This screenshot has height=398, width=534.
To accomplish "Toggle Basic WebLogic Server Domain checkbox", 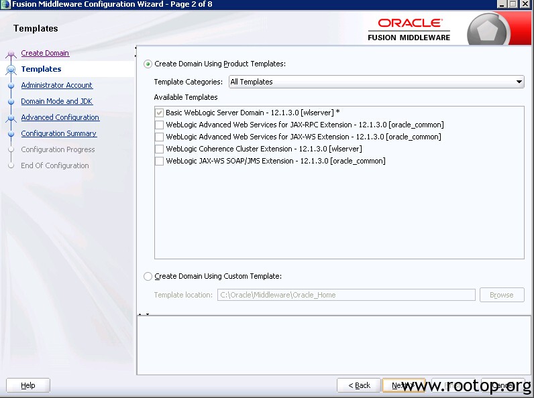I will pyautogui.click(x=159, y=113).
